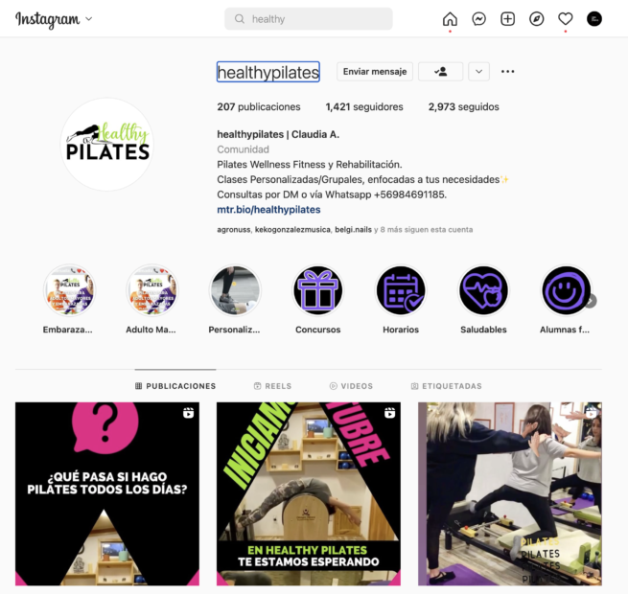Click the new post plus icon
Viewport: 628px width, 594px height.
point(508,19)
